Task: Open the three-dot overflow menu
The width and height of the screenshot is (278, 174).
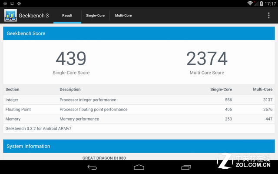Action: point(269,16)
